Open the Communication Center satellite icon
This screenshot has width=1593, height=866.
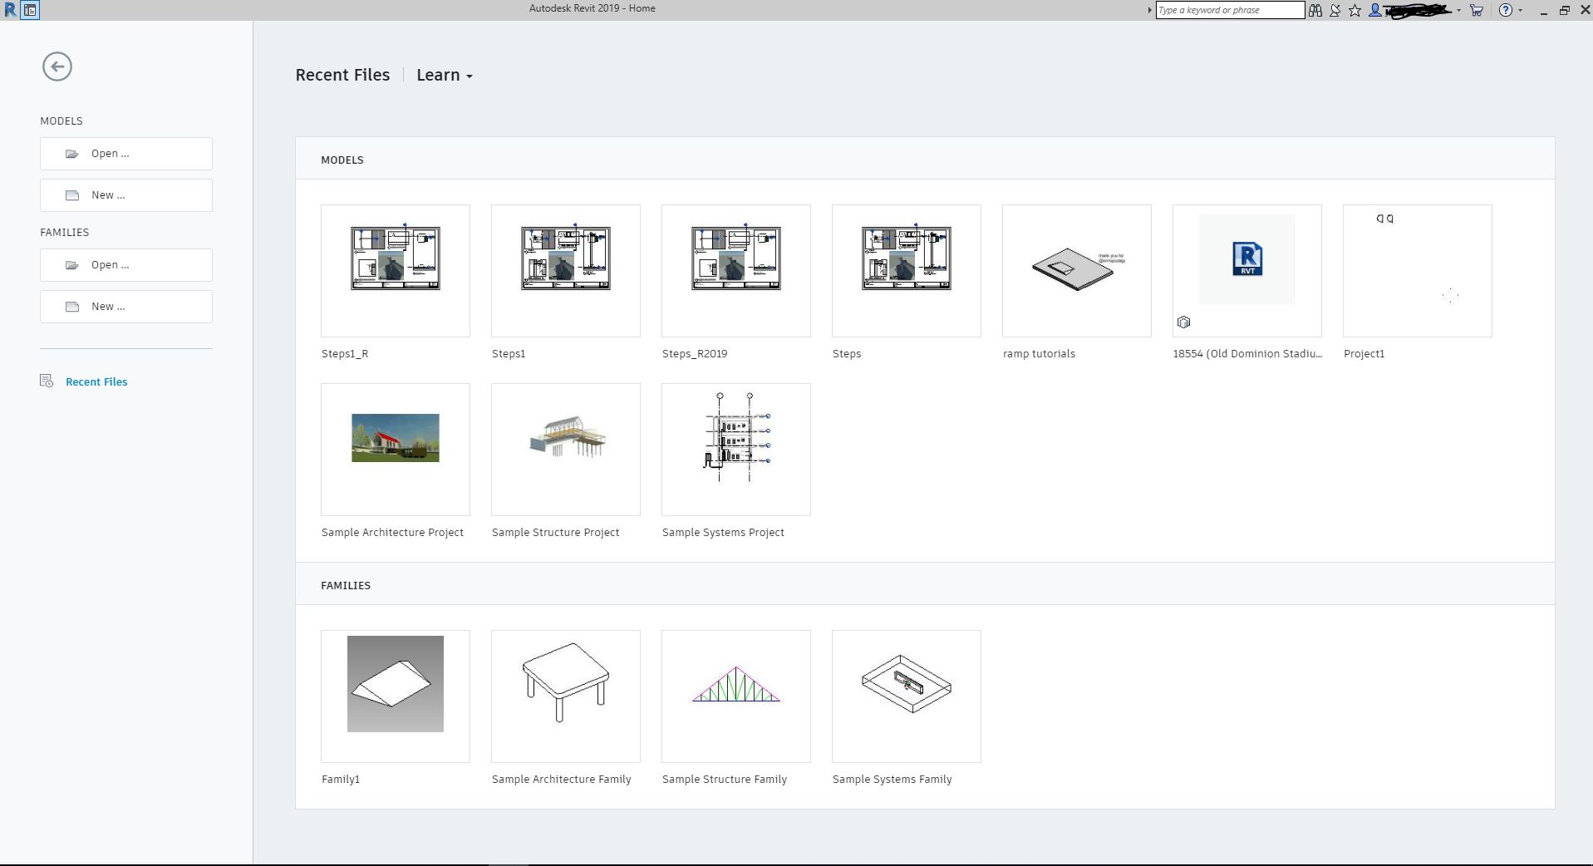coord(1335,10)
